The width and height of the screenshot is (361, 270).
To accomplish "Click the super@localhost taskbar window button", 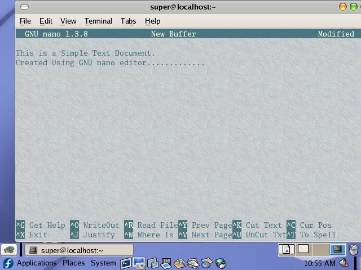I will 77,250.
